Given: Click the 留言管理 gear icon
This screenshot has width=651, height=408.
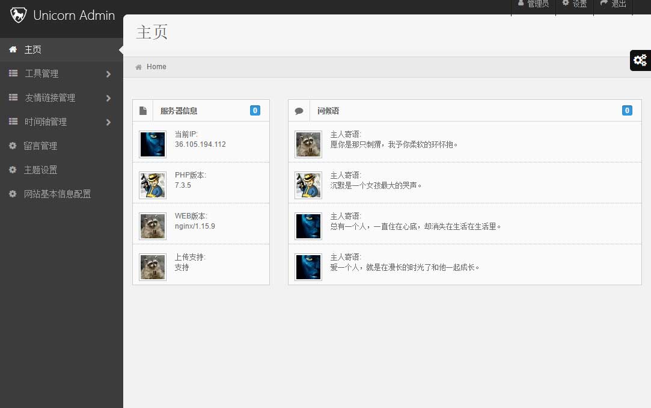Looking at the screenshot, I should point(13,146).
